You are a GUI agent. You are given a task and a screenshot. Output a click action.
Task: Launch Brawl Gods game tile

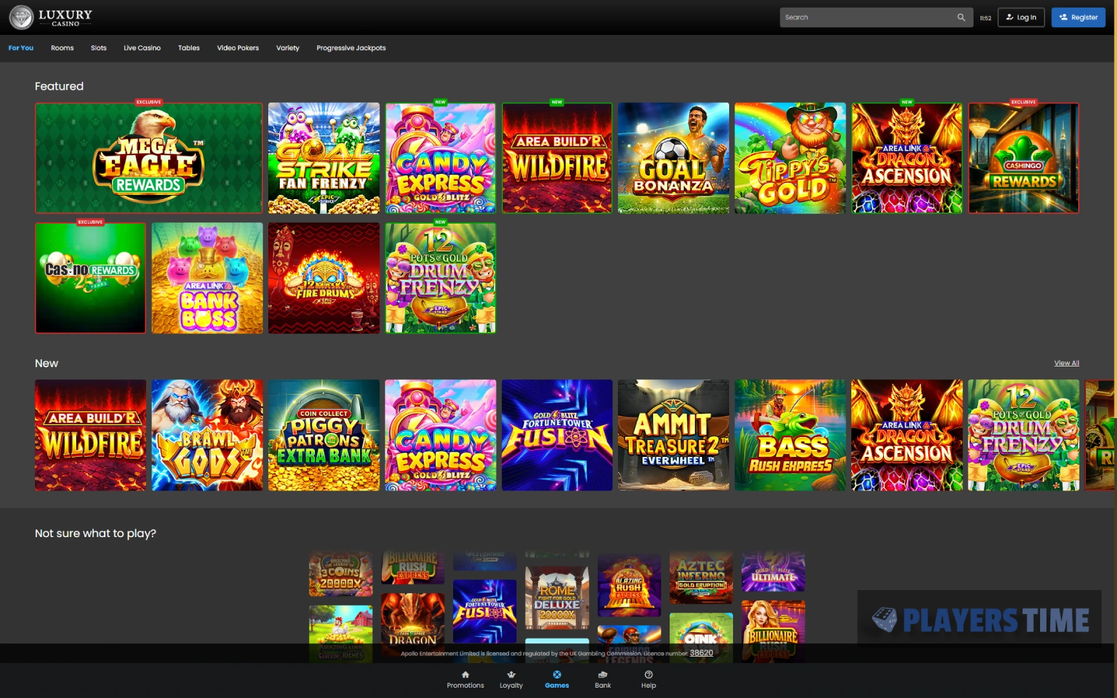tap(207, 435)
